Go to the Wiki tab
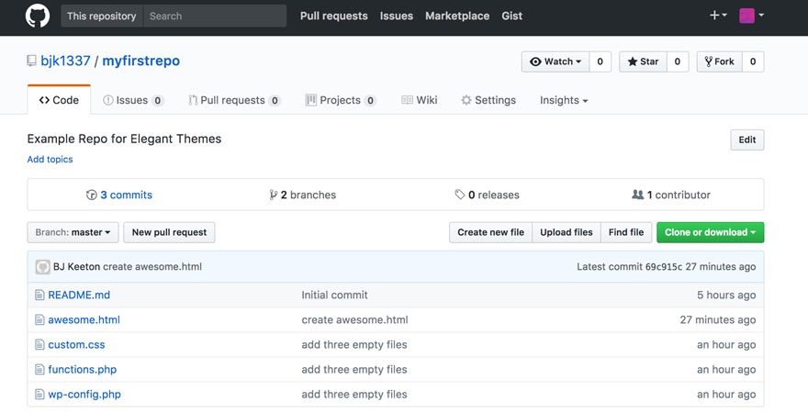The image size is (808, 413). click(420, 100)
